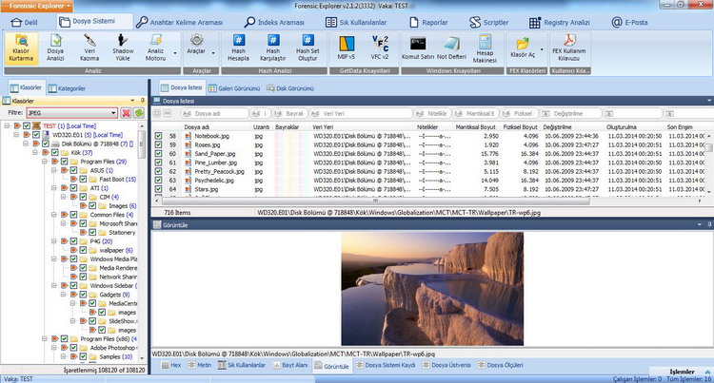Open the Forensic Explorer application menu
This screenshot has height=383, width=714.
click(36, 6)
